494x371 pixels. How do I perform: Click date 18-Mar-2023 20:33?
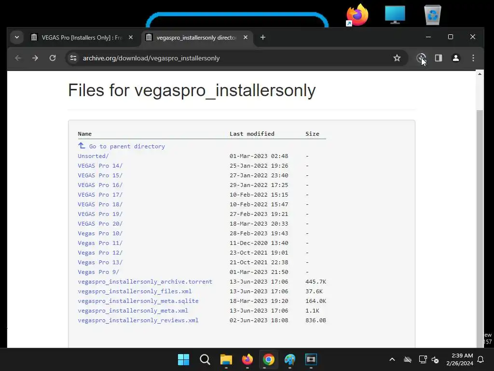(x=259, y=224)
